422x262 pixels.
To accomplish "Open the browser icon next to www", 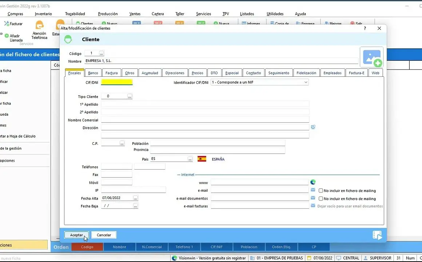I will pyautogui.click(x=313, y=182).
